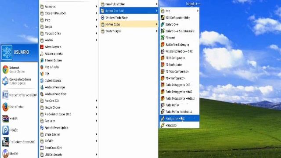Open Windows Movie Maker icon
The image size is (281, 158).
click(42, 94)
